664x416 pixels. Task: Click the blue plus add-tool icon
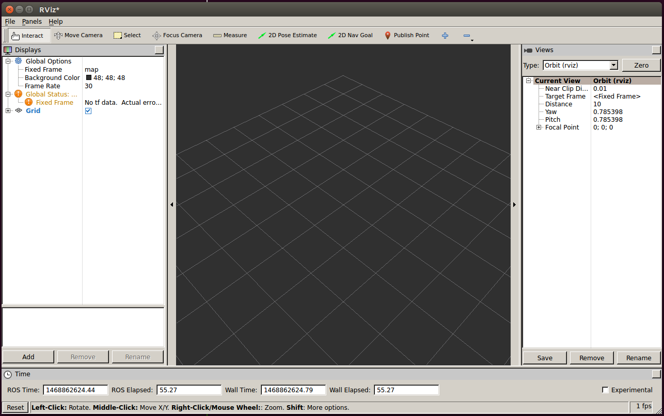click(445, 36)
